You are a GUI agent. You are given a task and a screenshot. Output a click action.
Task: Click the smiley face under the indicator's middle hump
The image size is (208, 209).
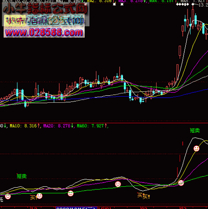pos(118,184)
